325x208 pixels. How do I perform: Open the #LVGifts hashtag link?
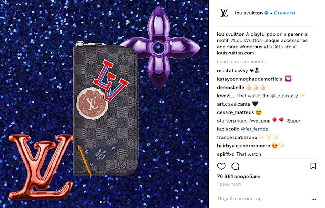click(273, 47)
